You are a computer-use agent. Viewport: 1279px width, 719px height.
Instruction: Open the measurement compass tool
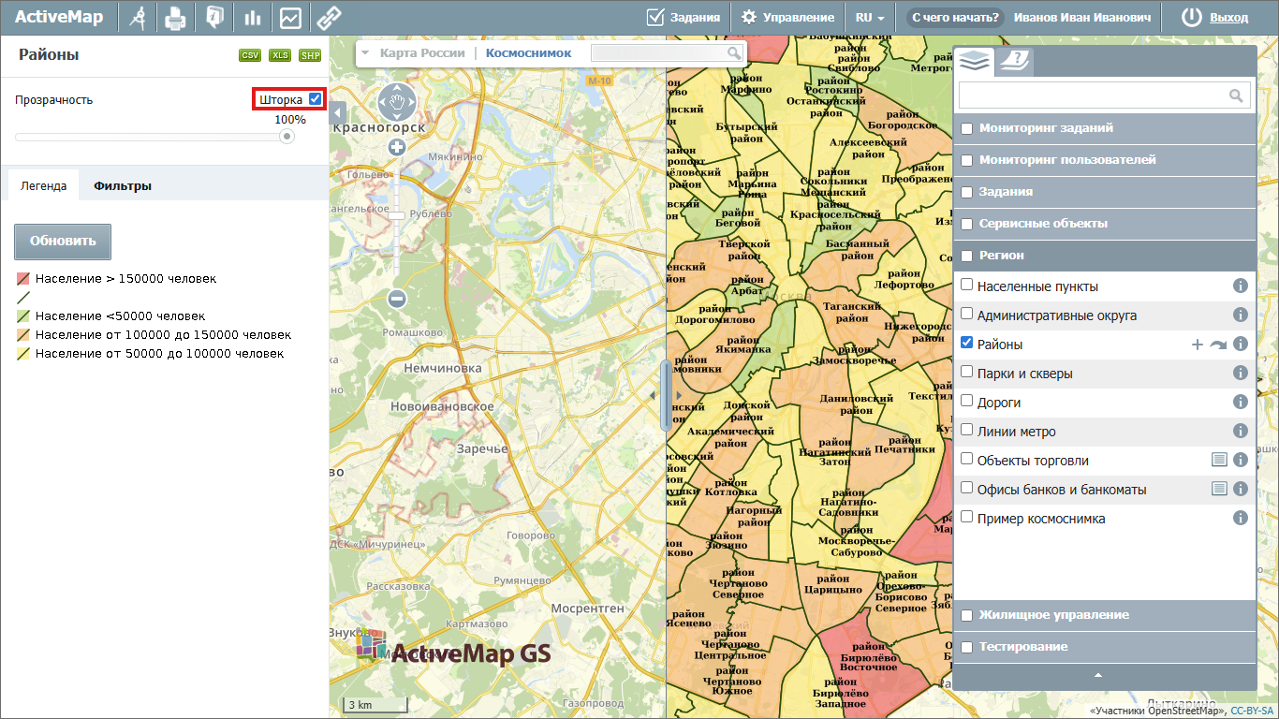pos(138,18)
